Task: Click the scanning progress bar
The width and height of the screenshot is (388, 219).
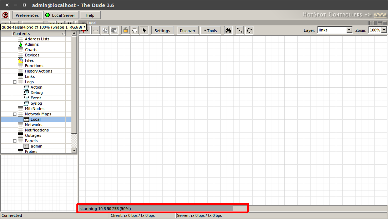Action: [162, 208]
